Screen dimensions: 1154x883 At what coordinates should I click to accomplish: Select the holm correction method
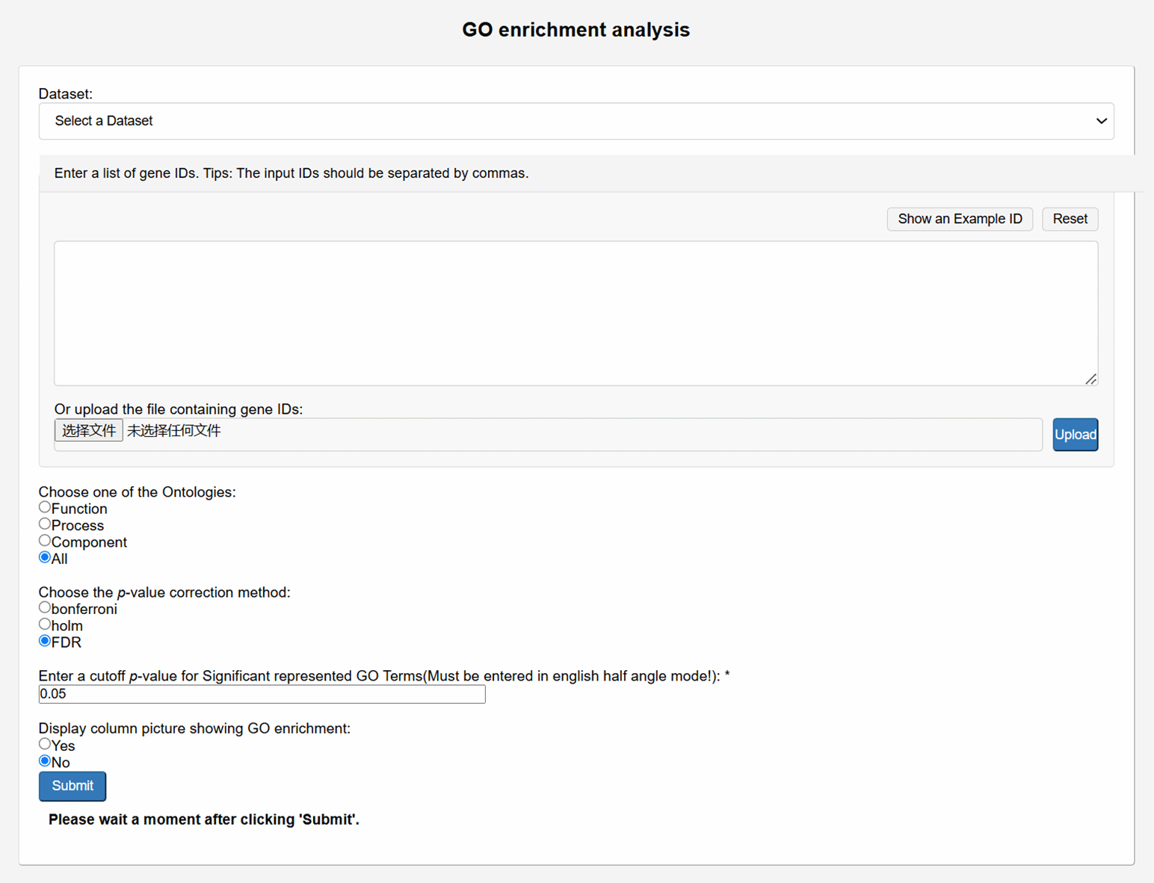45,625
